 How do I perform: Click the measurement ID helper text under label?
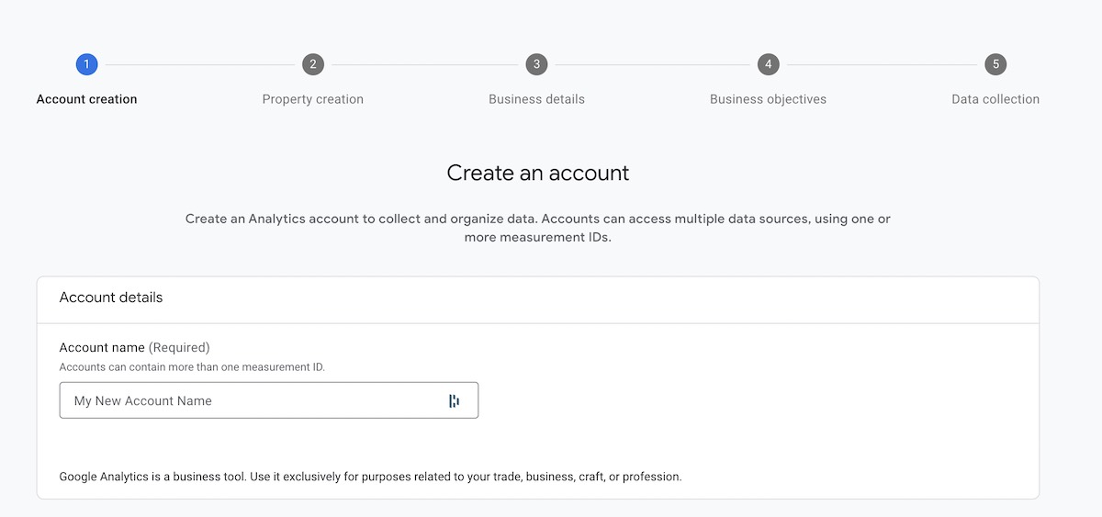[x=192, y=366]
